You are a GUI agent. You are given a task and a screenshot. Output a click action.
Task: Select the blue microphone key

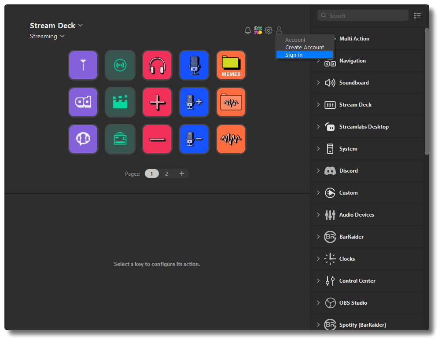point(194,65)
